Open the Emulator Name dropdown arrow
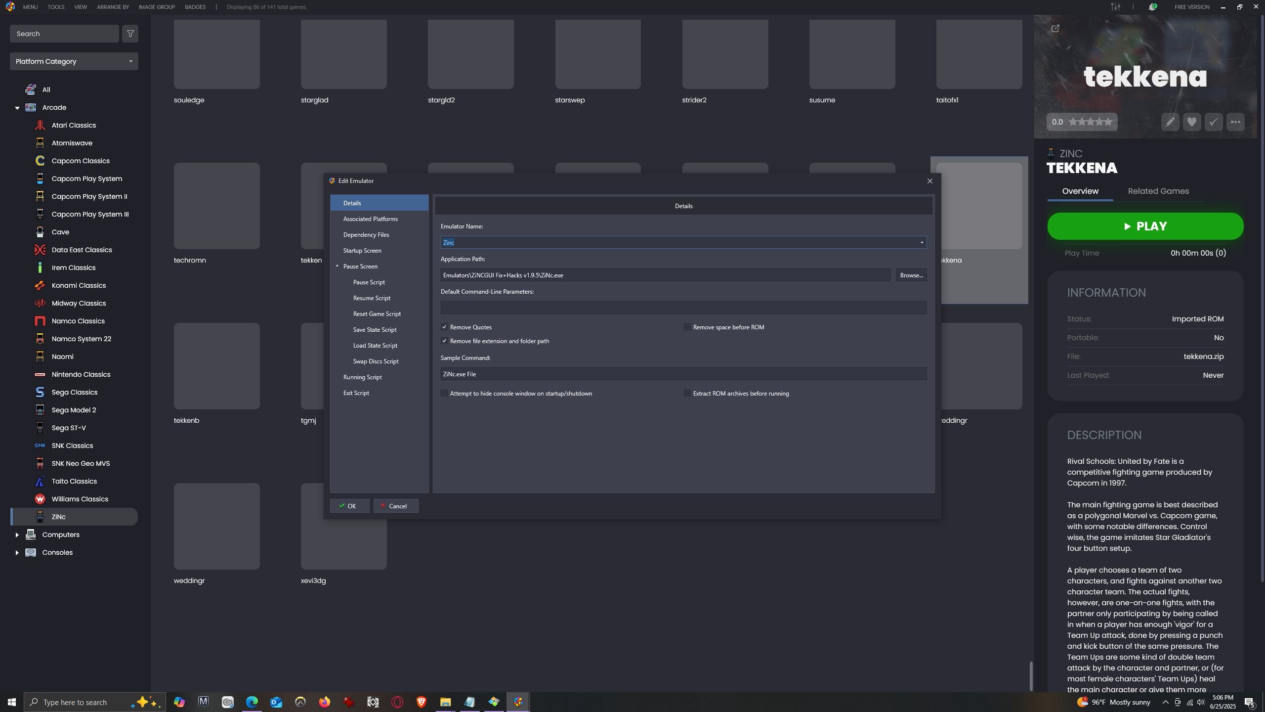The width and height of the screenshot is (1265, 712). 922,242
